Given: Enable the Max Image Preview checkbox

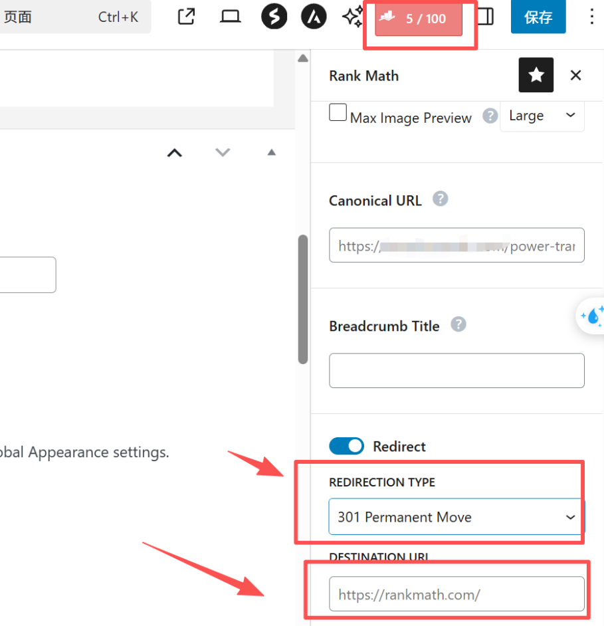Looking at the screenshot, I should tap(338, 112).
